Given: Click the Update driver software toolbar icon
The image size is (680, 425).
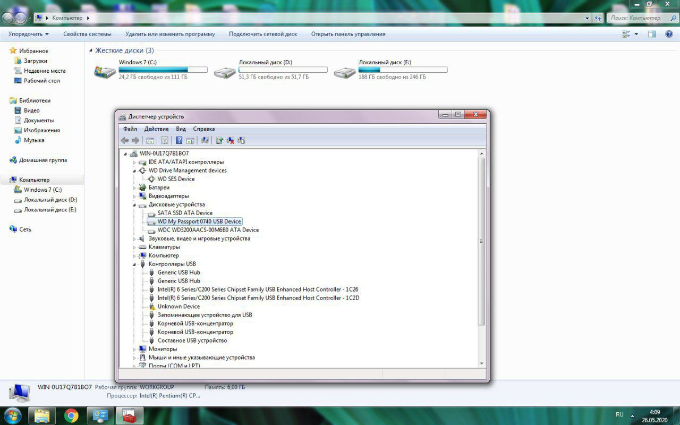Looking at the screenshot, I should (219, 140).
